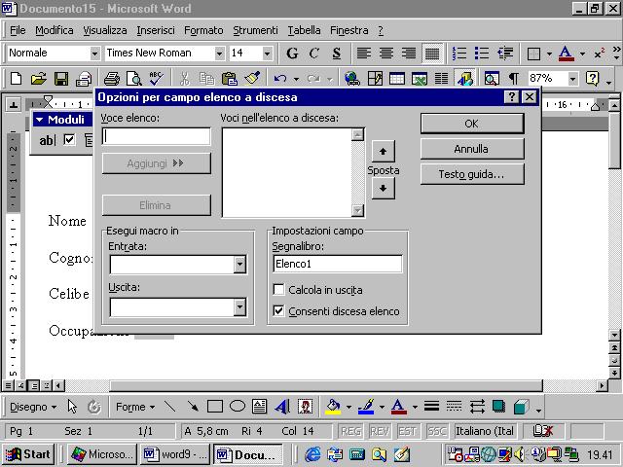The width and height of the screenshot is (623, 467).
Task: Apply bold with the G button
Action: 292,54
